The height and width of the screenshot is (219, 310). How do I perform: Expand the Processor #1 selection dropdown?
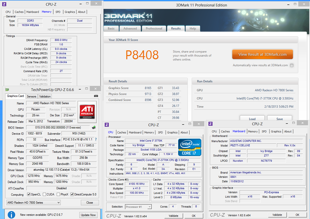click(x=138, y=207)
